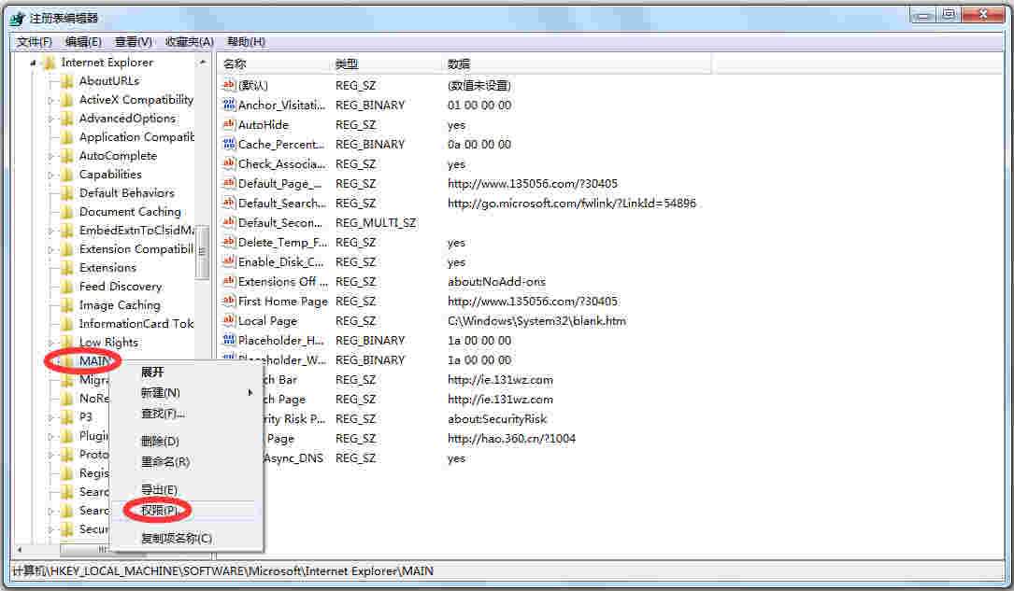Click the P3 folder icon

point(66,417)
